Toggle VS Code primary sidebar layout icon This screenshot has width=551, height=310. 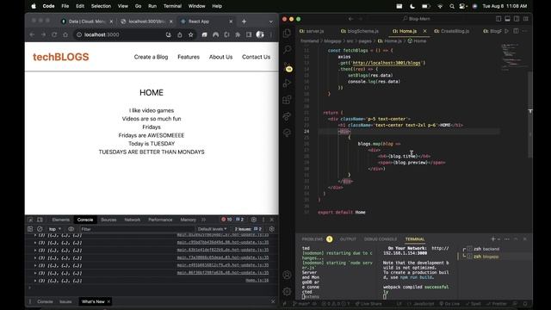click(498, 19)
